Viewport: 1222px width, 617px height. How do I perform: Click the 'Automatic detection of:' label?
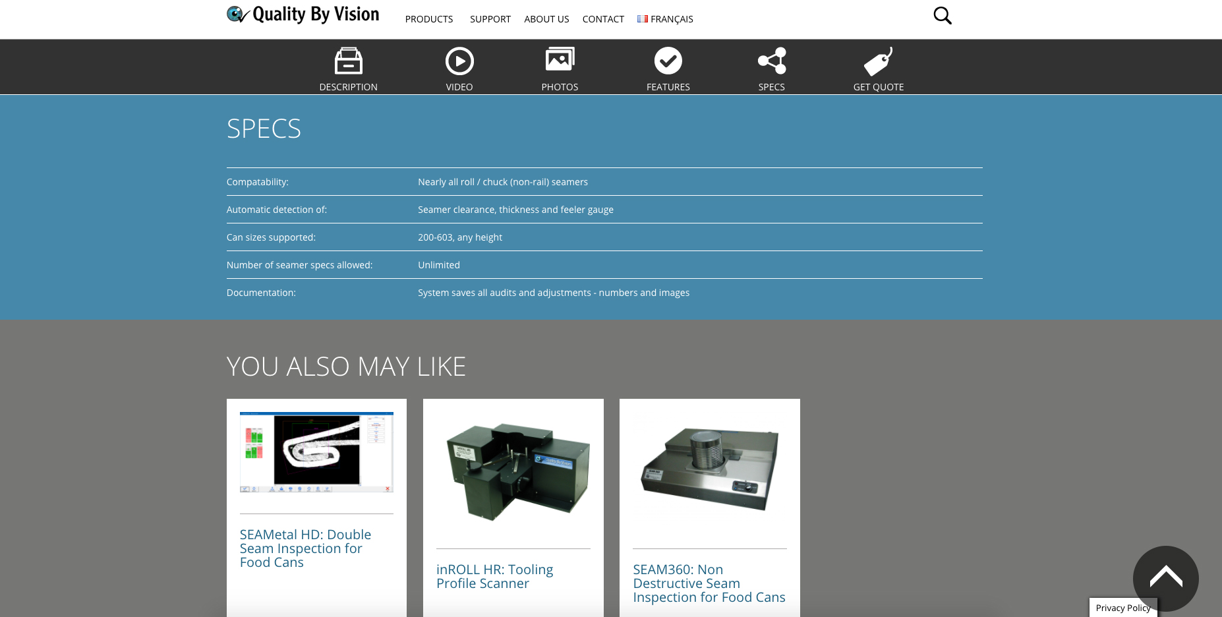(x=277, y=210)
